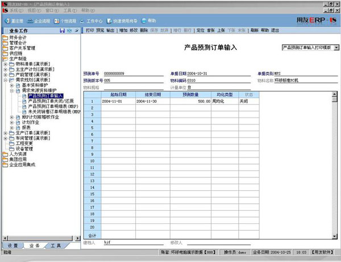Click the 工程变更 folder icon
This screenshot has width=341, height=262.
[x=12, y=143]
